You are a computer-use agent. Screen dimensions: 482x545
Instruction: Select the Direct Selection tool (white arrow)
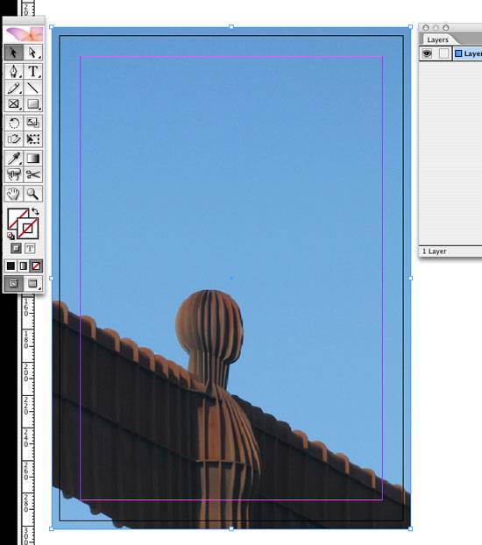tap(33, 53)
